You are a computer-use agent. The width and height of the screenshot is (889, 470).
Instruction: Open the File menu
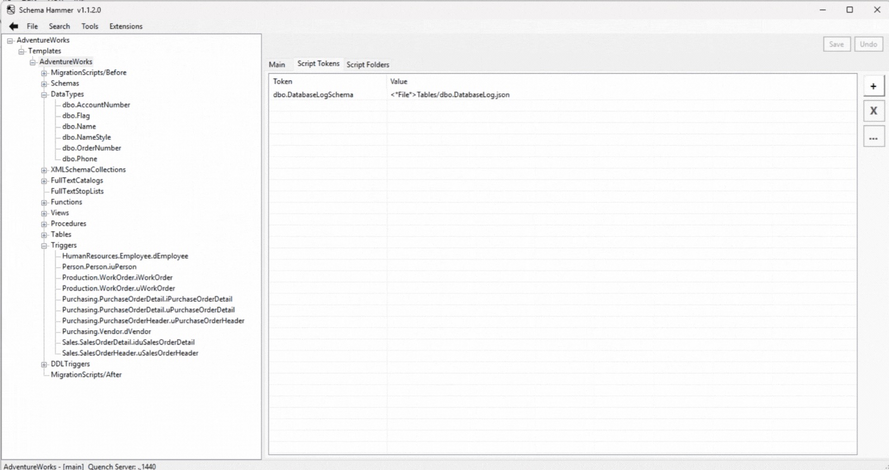tap(32, 26)
